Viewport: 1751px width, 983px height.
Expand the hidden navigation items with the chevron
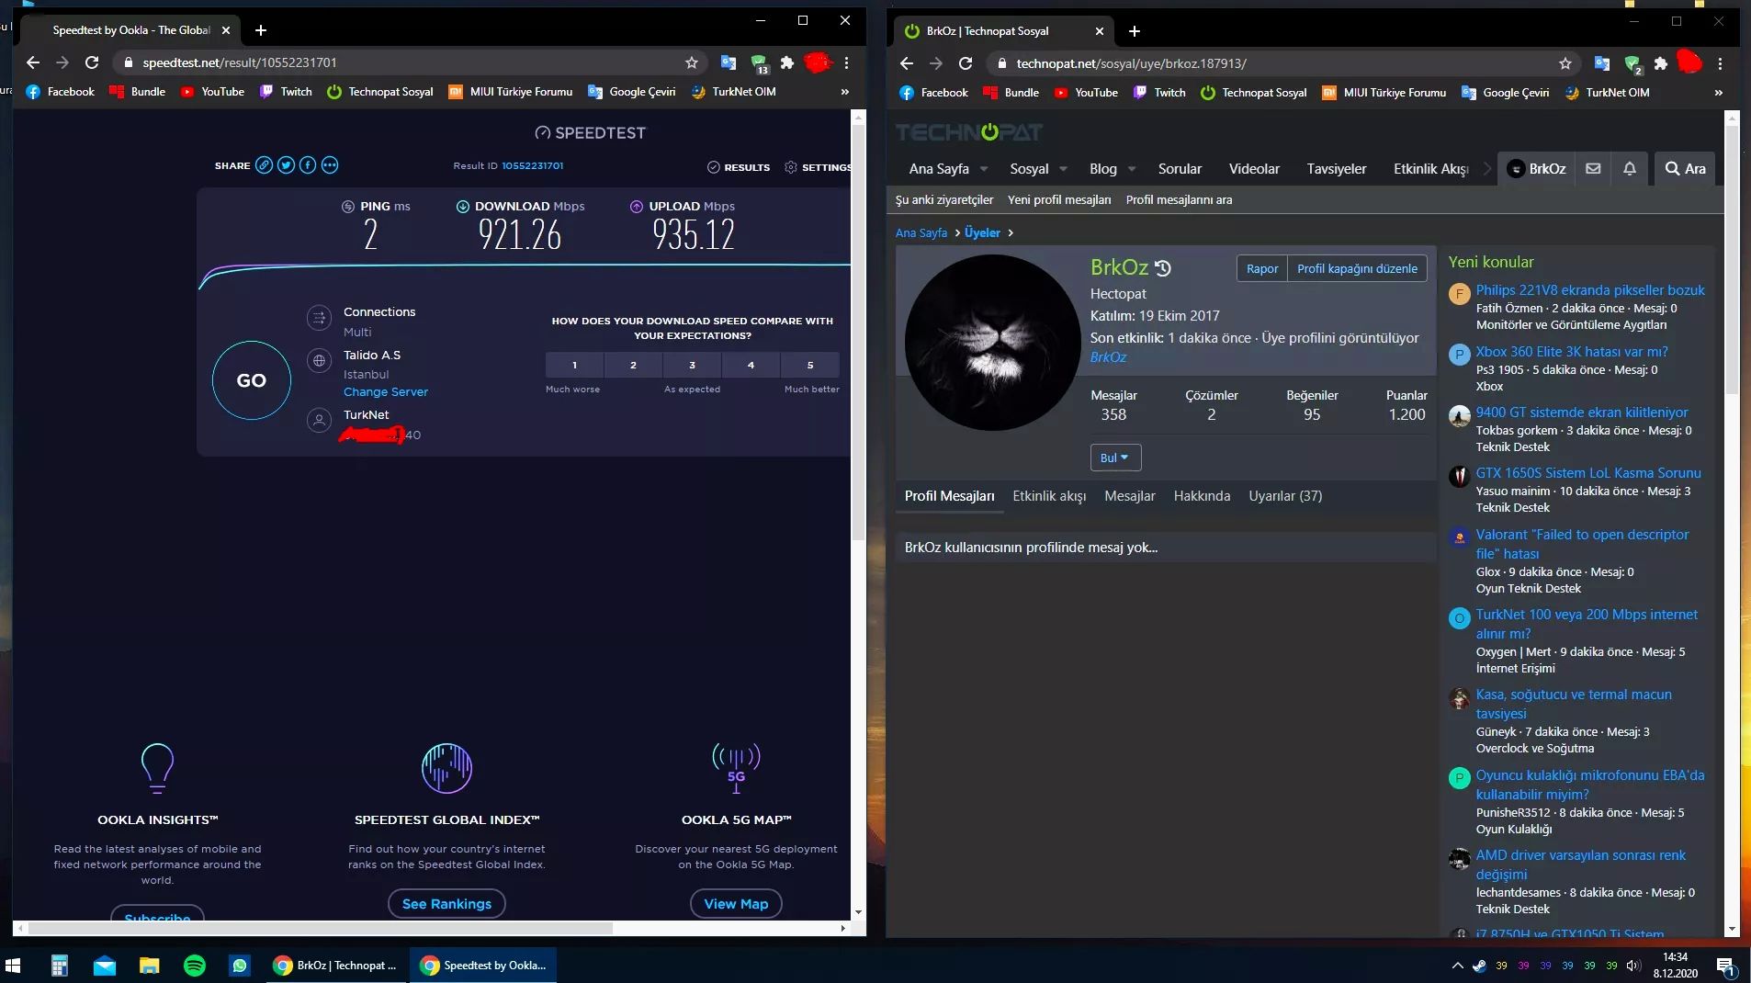(1487, 169)
